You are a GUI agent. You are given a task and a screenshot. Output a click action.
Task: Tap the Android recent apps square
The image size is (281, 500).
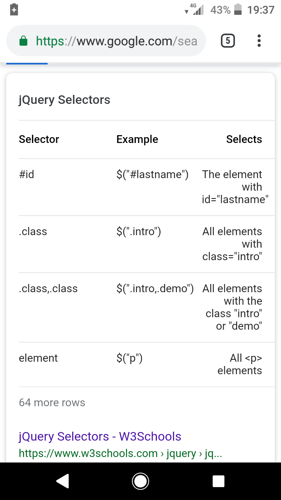219,481
